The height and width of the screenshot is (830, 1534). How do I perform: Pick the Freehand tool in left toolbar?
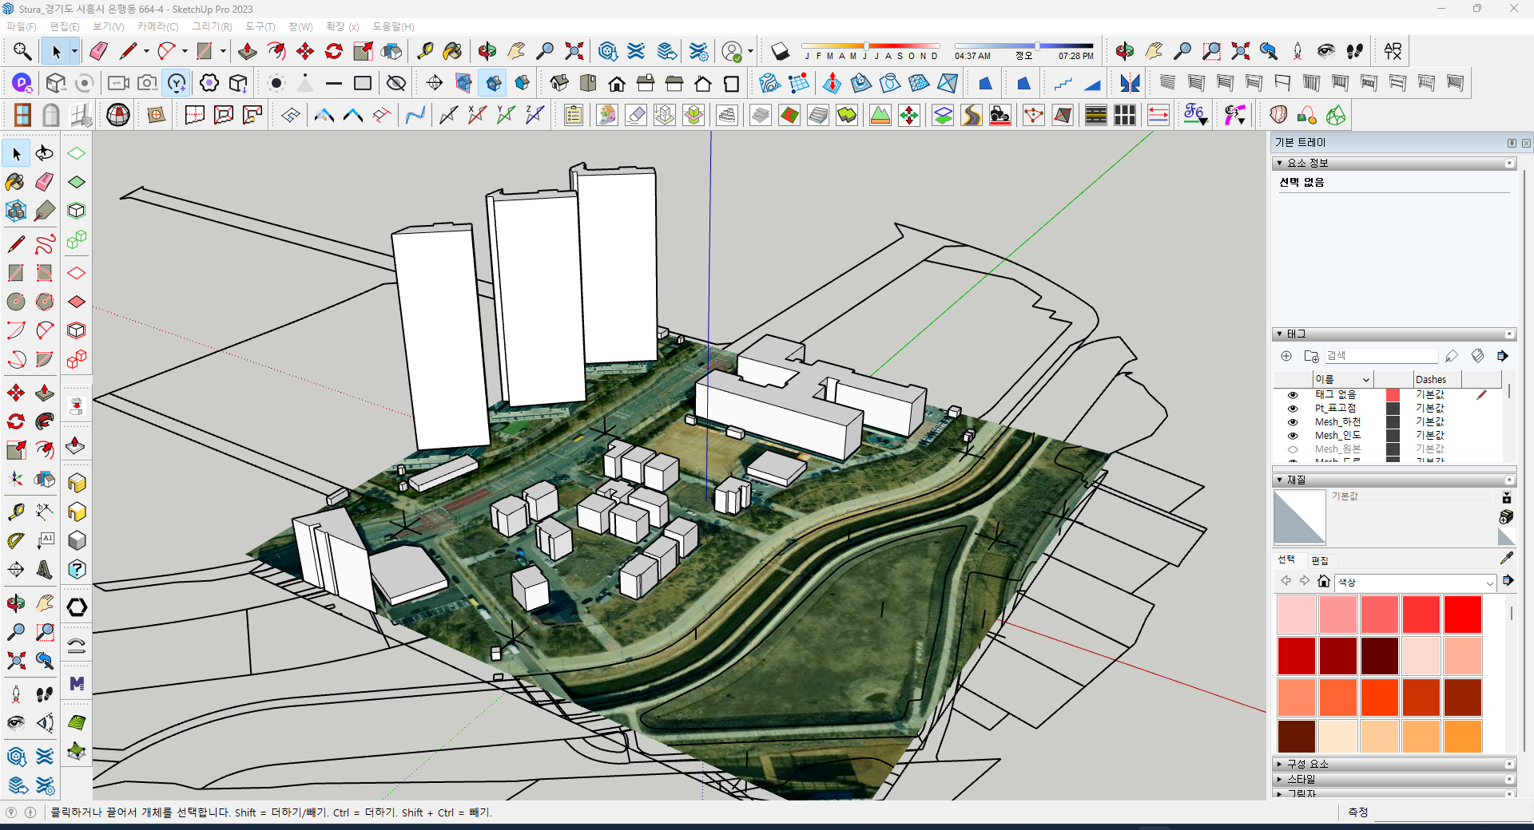[45, 243]
